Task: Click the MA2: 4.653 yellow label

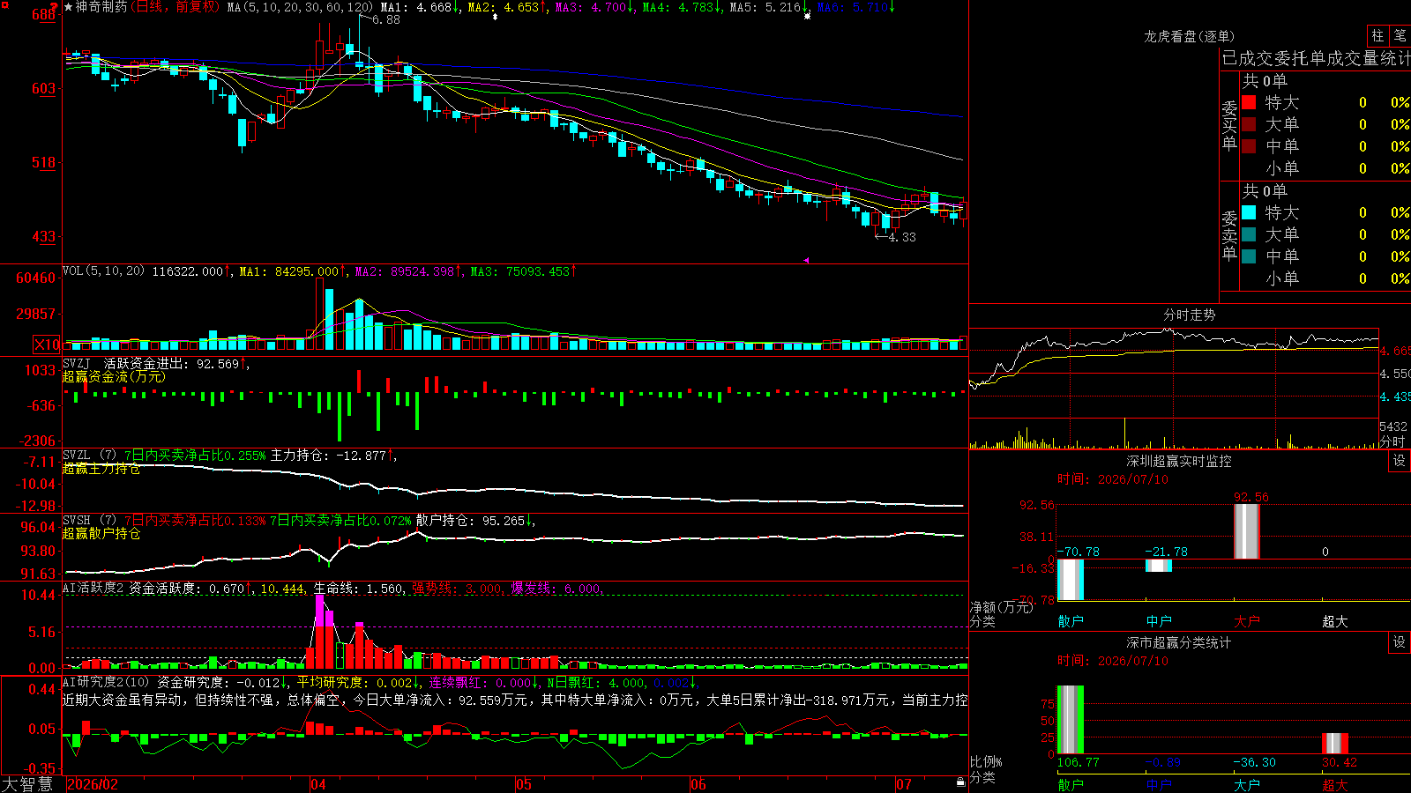Action: click(x=506, y=7)
